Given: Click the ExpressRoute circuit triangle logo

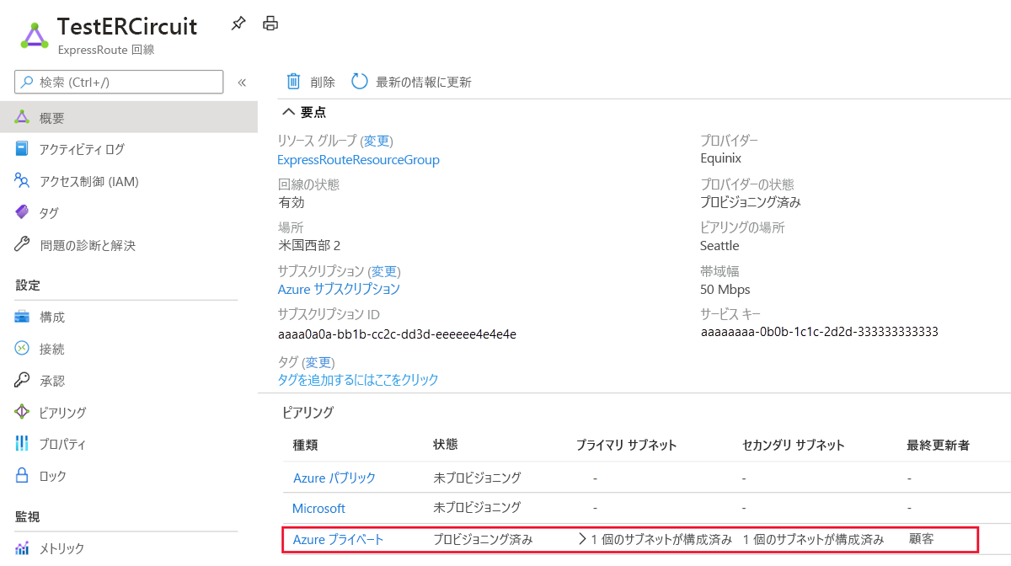Looking at the screenshot, I should 35,36.
